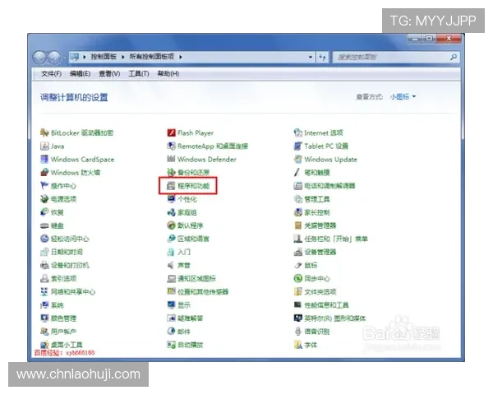Click the 同步中心 green sync icon
Screen dimensions: 493x395
tap(297, 278)
